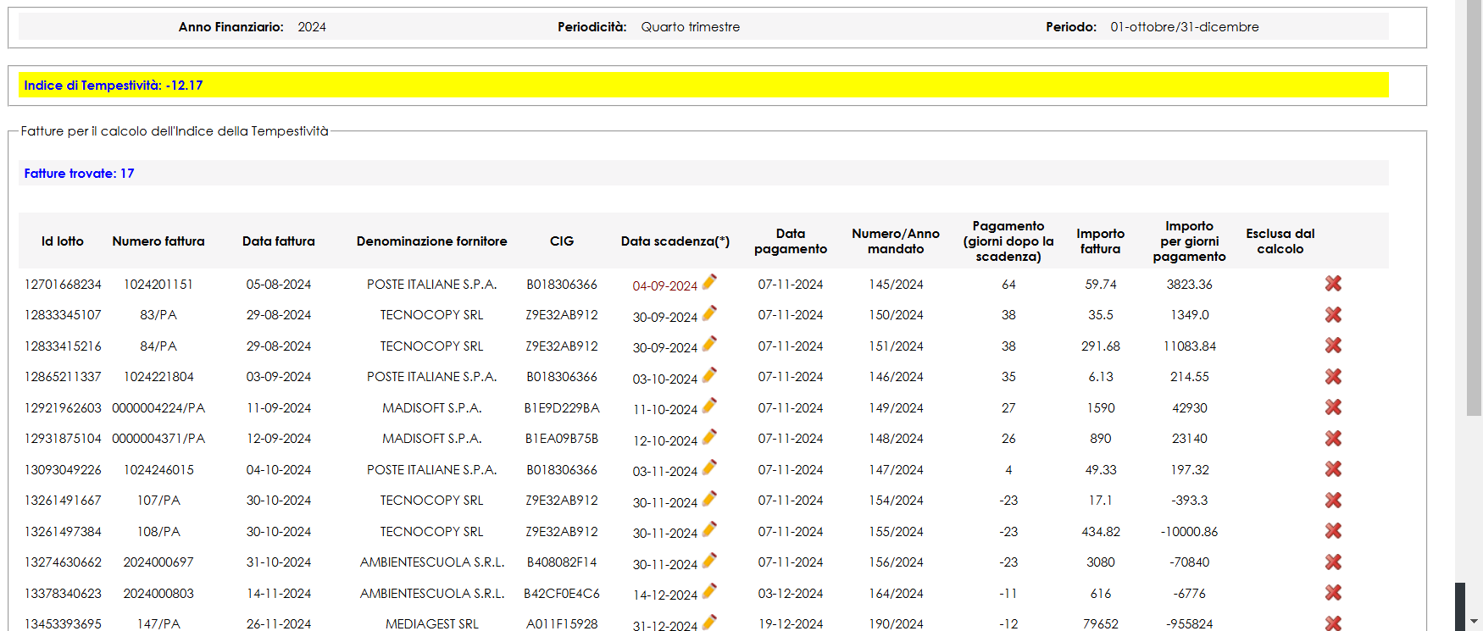Screen dimensions: 1483x631
Task: Click the Data scadenza(*) column header
Action: coord(675,241)
